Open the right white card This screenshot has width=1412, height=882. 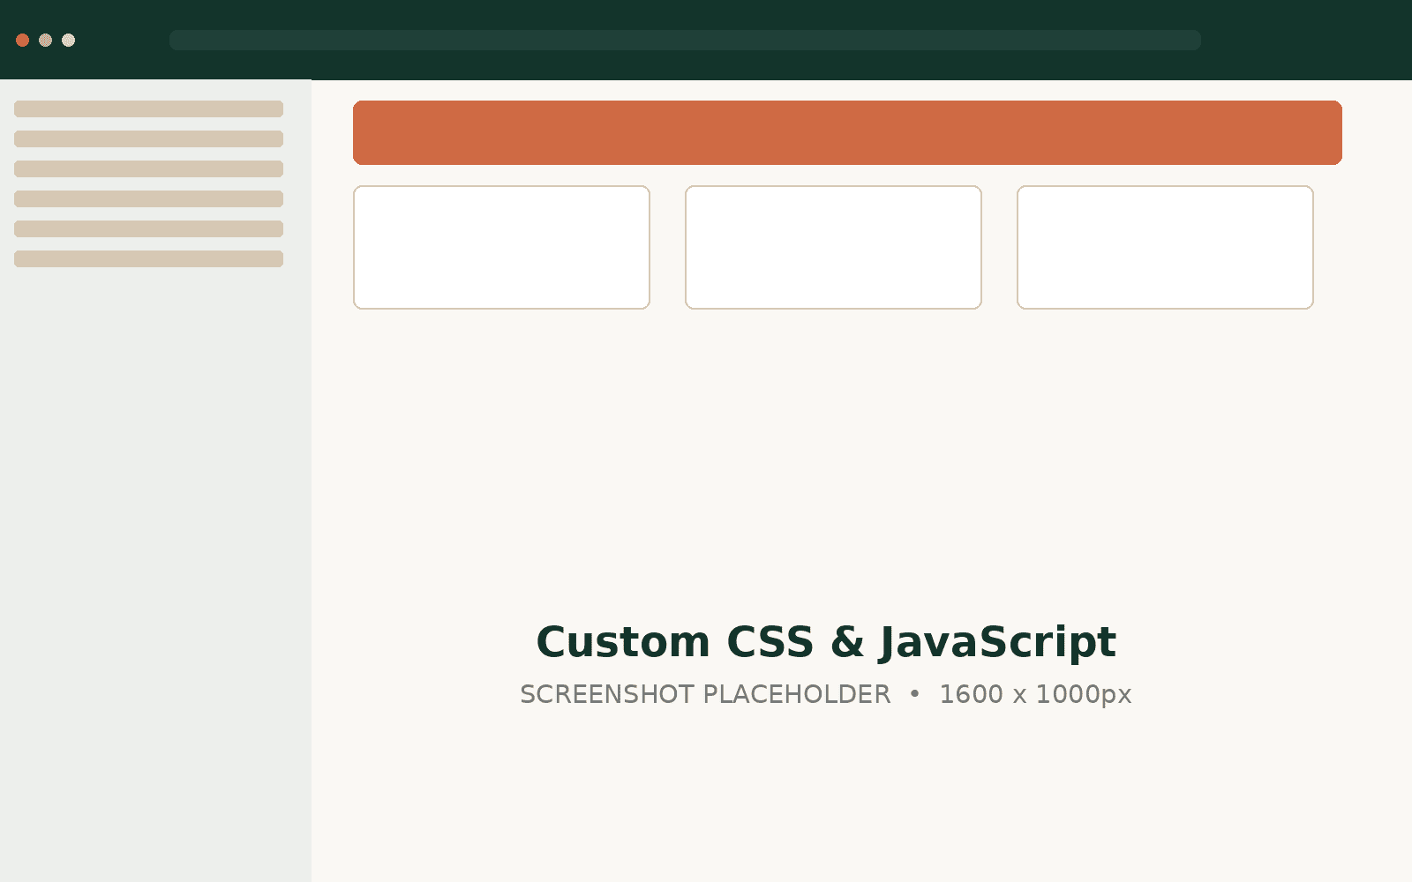1165,247
